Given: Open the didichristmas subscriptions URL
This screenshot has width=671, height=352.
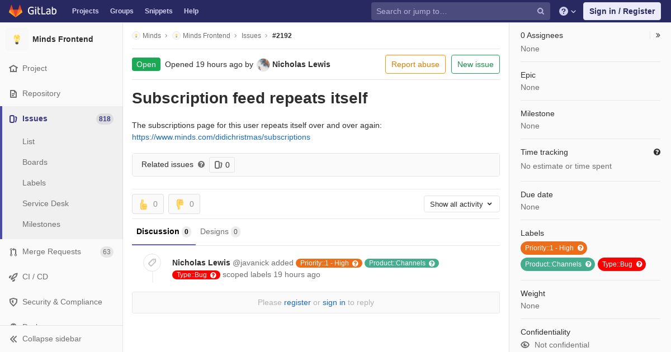Looking at the screenshot, I should pos(221,137).
